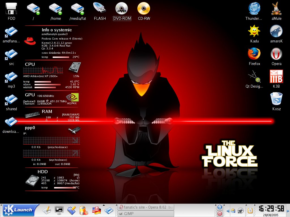The image size is (290, 217).
Task: Click the fan speed '4530 RPM' value
Action: pos(72,87)
